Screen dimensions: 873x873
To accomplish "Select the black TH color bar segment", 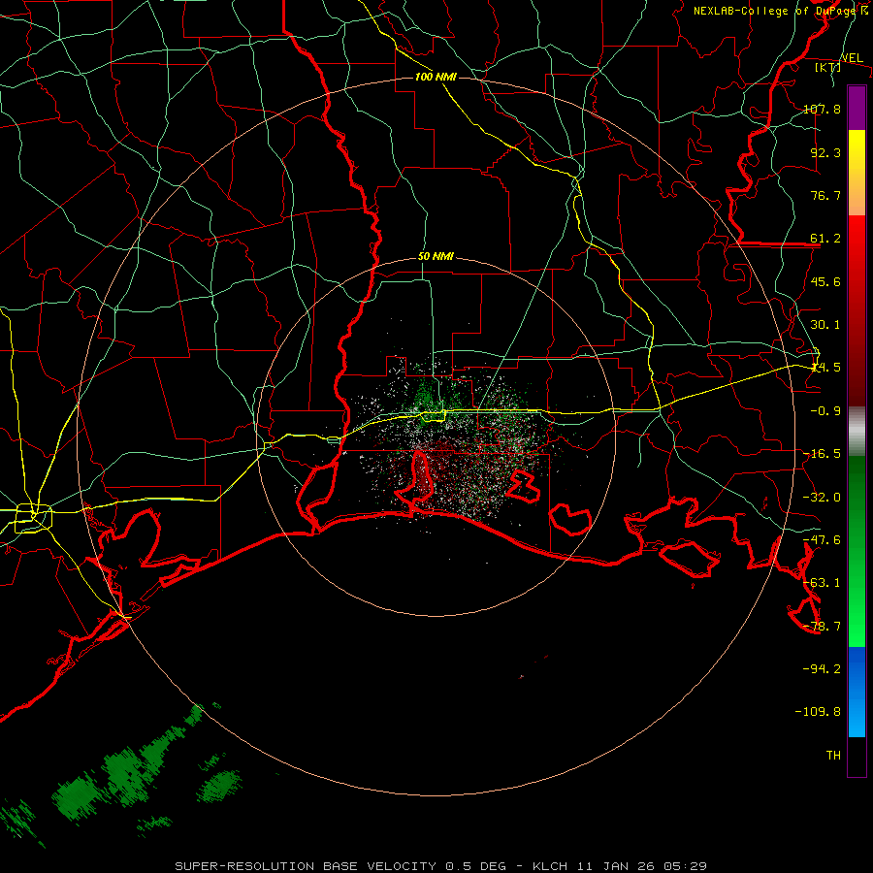I will click(857, 757).
